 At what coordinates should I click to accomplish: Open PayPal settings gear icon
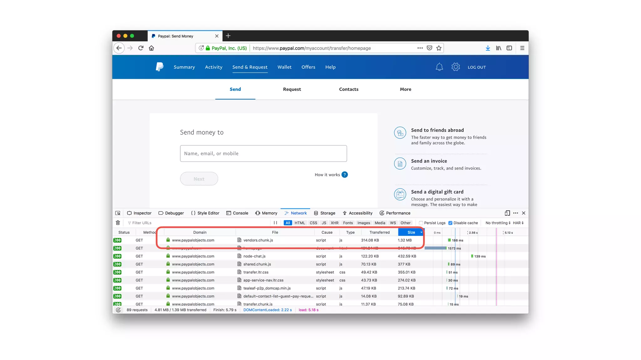pyautogui.click(x=455, y=67)
